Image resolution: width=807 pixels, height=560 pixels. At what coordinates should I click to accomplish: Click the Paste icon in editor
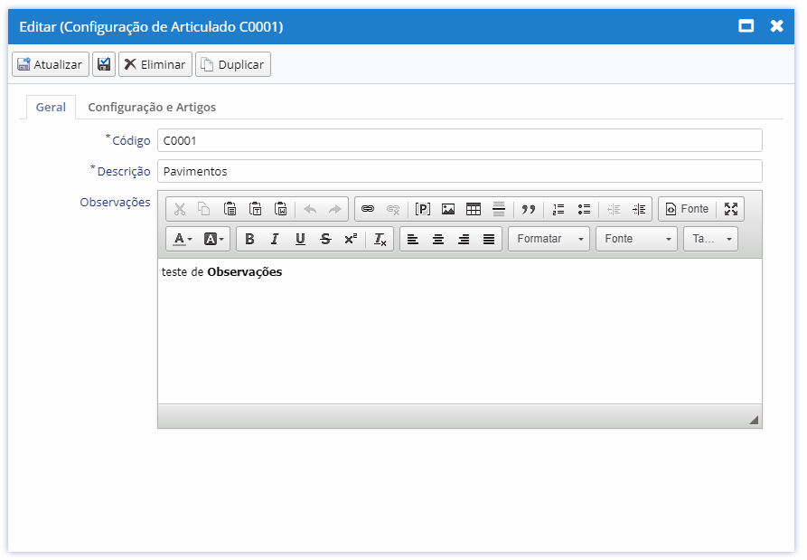[x=230, y=209]
